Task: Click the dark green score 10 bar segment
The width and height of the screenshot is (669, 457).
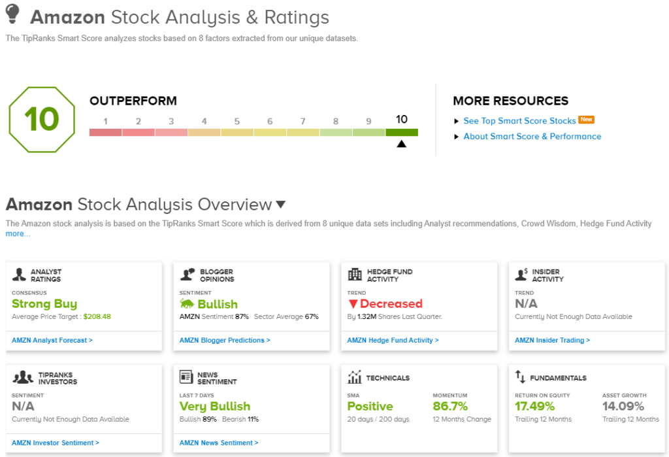Action: click(x=402, y=132)
